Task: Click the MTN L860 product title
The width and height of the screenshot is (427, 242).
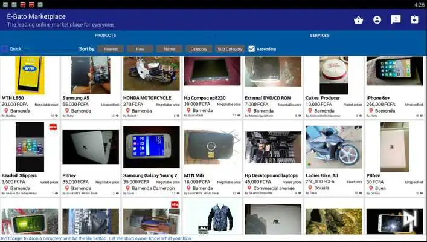Action: tap(13, 98)
